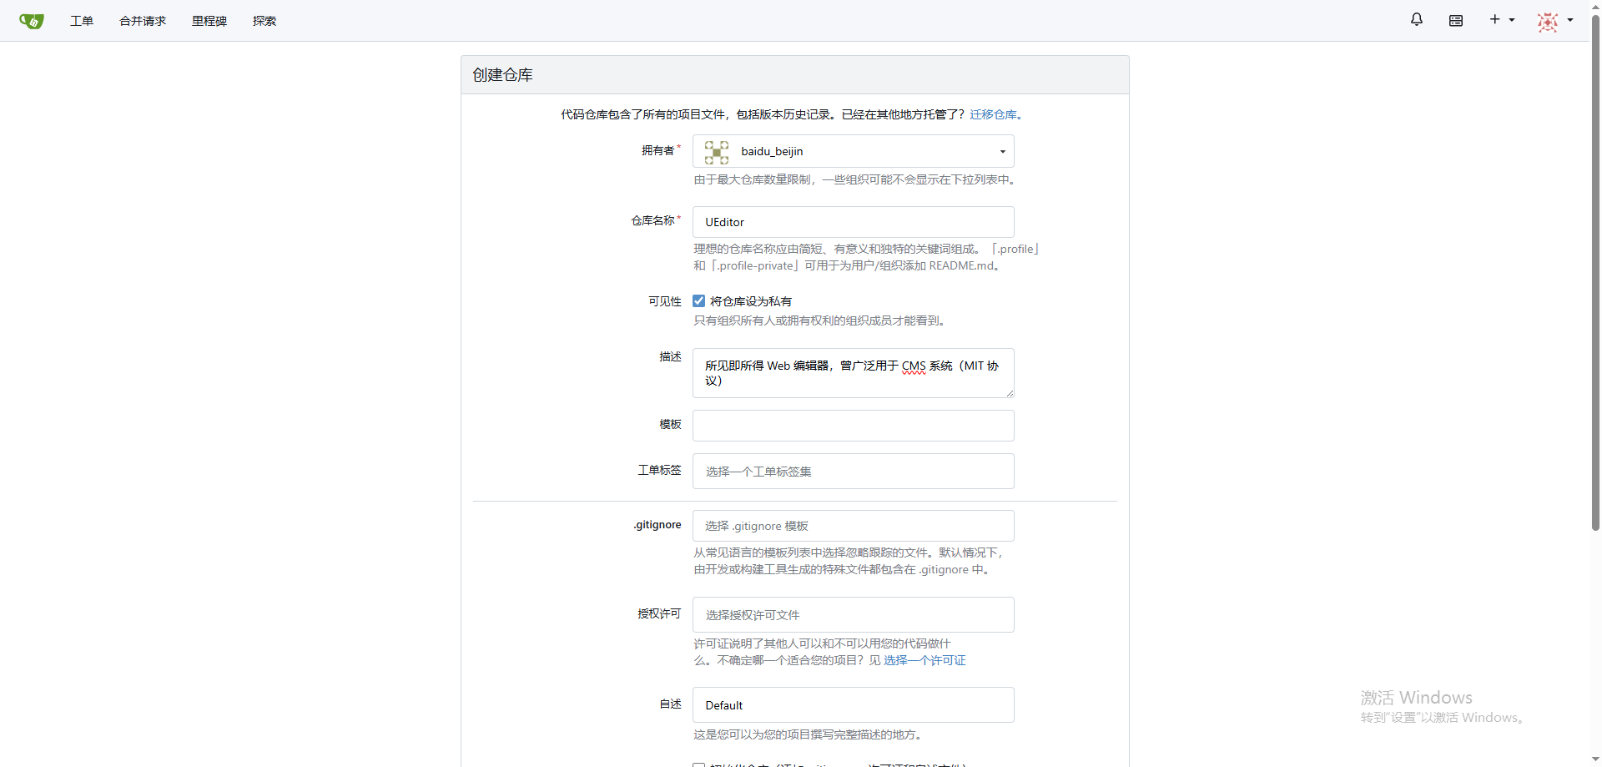1602x767 pixels.
Task: Open the plus create menu
Action: tap(1502, 20)
